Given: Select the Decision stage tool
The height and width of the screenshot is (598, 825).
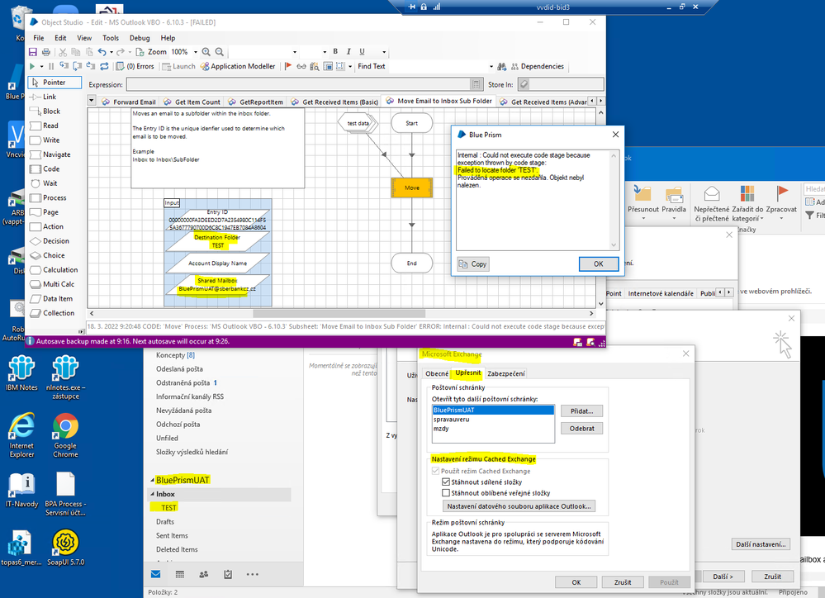Looking at the screenshot, I should click(55, 241).
